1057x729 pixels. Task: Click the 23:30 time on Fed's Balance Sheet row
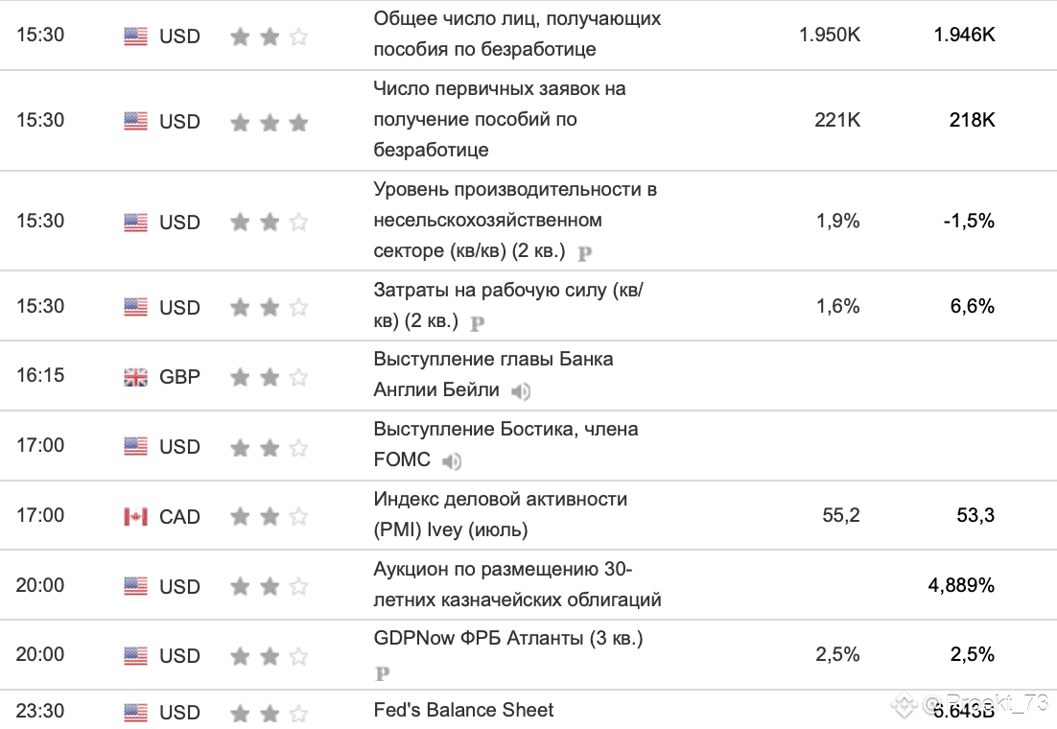pyautogui.click(x=40, y=711)
